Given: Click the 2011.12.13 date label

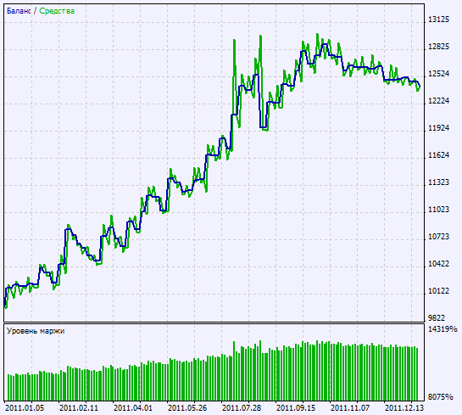Looking at the screenshot, I should pos(404,408).
